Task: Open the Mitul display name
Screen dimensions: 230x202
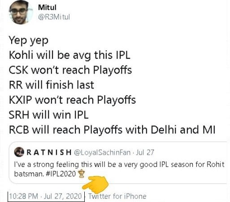Action: (47, 8)
